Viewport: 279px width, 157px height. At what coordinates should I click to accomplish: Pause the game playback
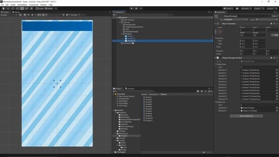[x=136, y=9]
